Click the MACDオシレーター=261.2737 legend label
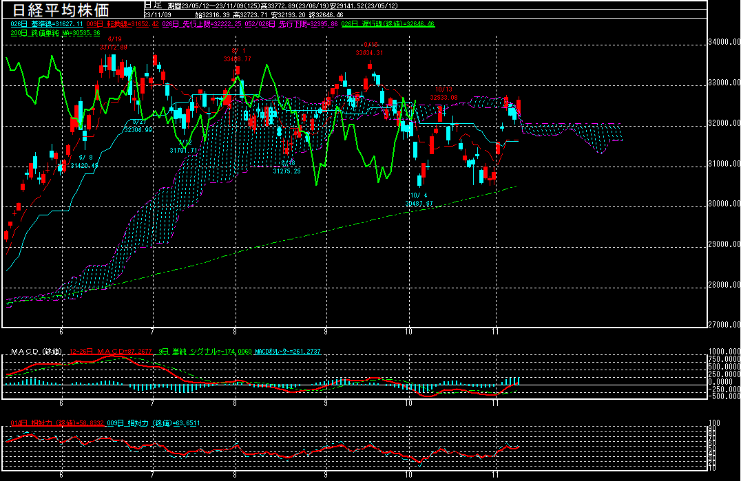Viewport: 741px width, 481px height. [x=288, y=352]
